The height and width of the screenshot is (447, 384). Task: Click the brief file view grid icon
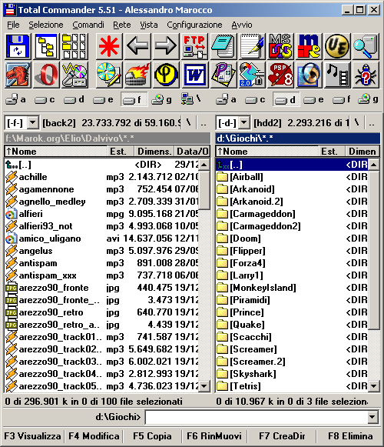(74, 46)
